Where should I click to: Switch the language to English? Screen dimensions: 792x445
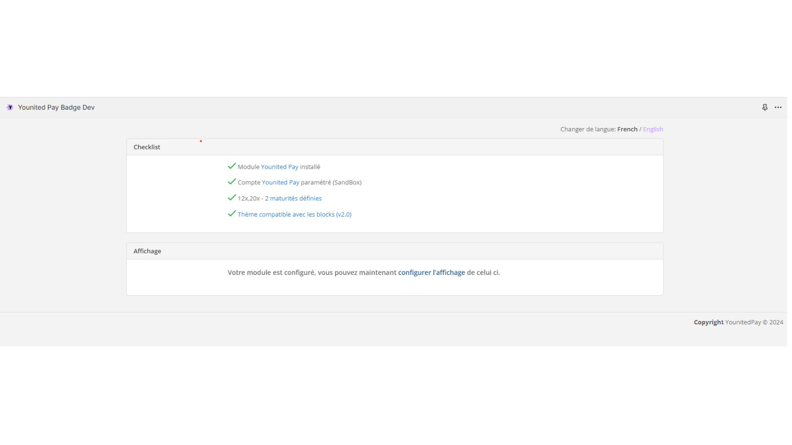tap(653, 129)
